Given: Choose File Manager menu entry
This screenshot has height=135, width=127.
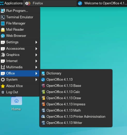Looking at the screenshot, I should click(x=20, y=23).
